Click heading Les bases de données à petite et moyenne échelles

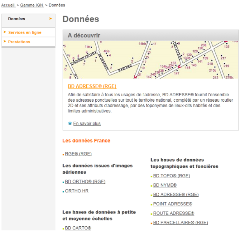[99, 215]
